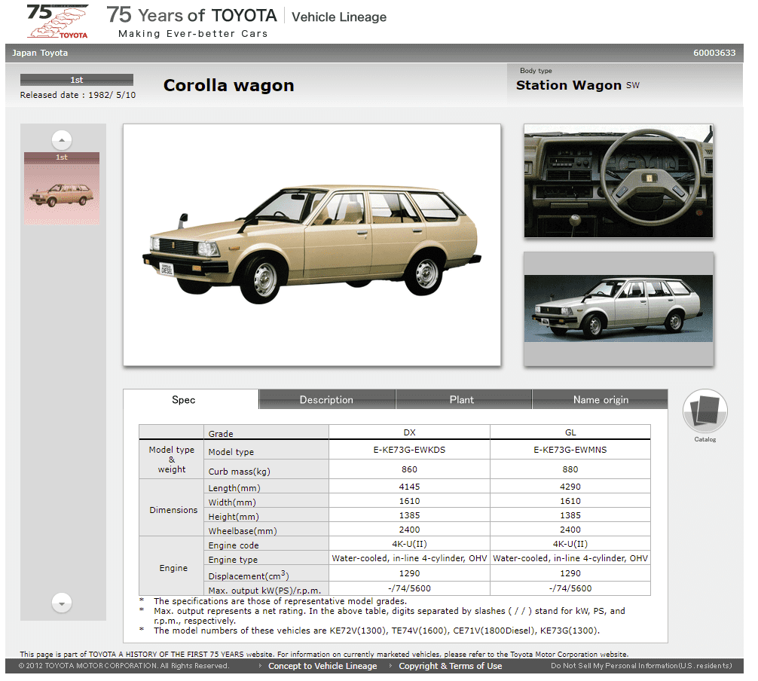758x681 pixels.
Task: Open Concept to Vehicle Lineage link
Action: click(322, 666)
